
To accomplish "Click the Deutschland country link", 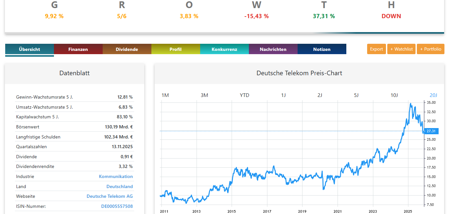I will click(120, 186).
